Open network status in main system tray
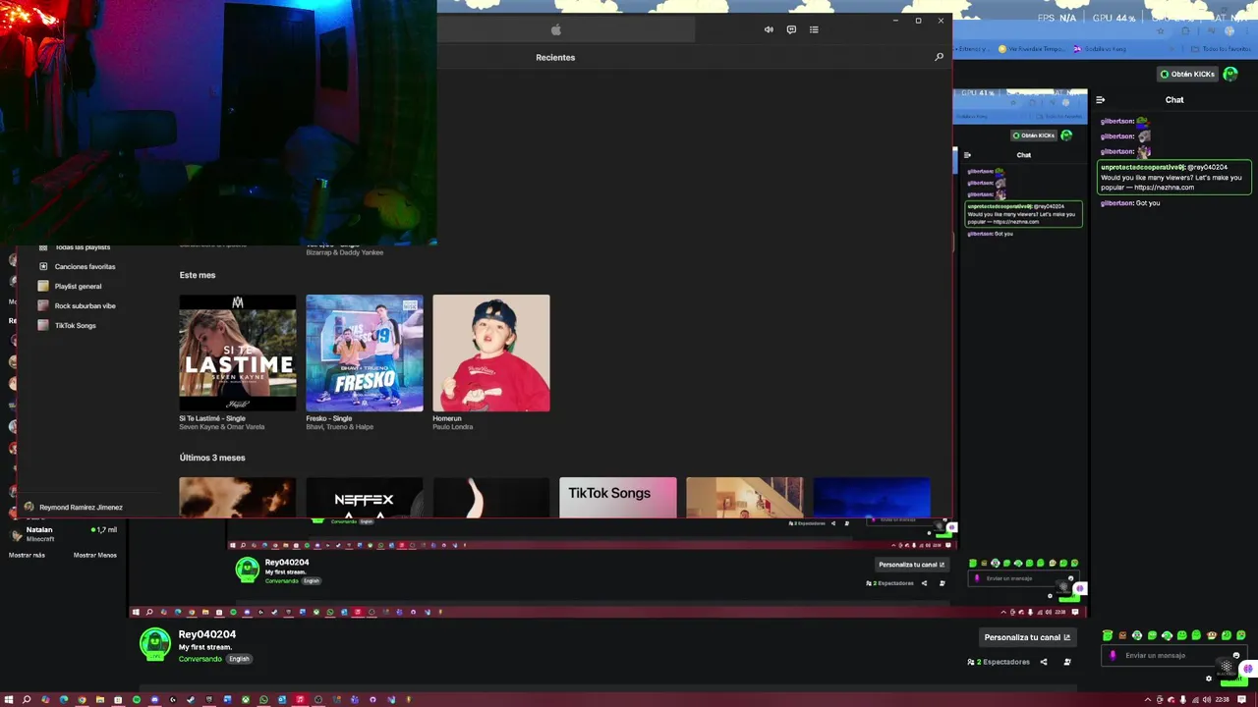The width and height of the screenshot is (1258, 707). [1195, 699]
